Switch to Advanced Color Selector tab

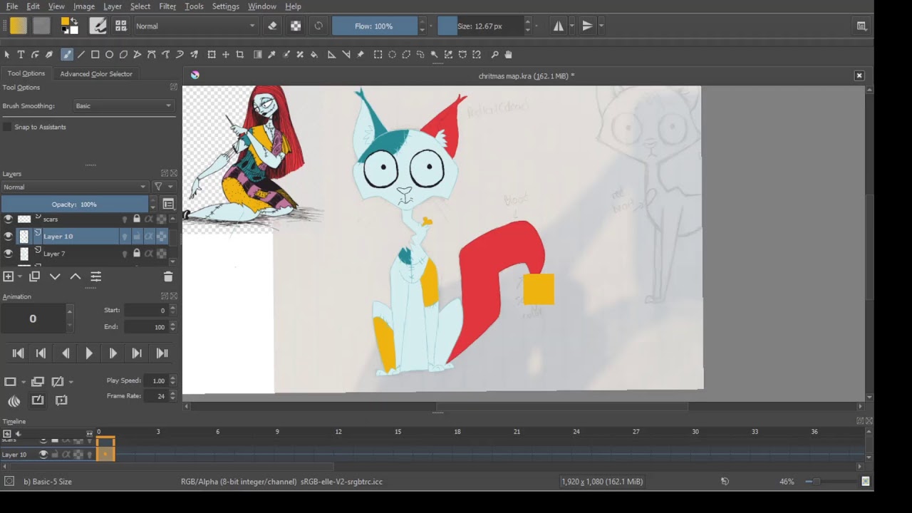(x=96, y=74)
